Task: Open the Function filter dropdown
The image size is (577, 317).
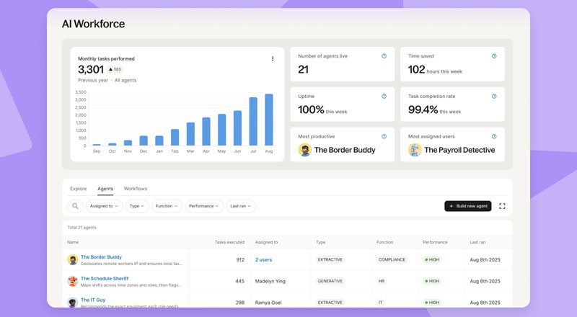Action: (x=167, y=206)
